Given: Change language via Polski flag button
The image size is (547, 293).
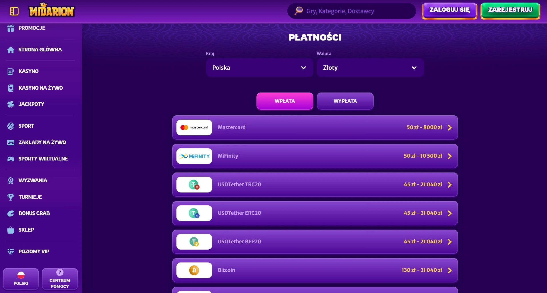Looking at the screenshot, I should [21, 279].
